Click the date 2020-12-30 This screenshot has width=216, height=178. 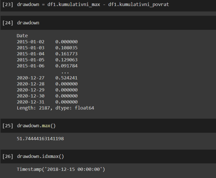31,96
